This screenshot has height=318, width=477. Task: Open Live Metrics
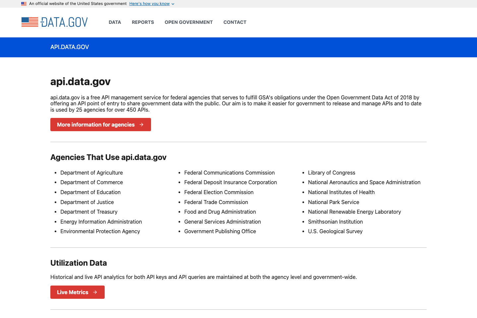[73, 292]
